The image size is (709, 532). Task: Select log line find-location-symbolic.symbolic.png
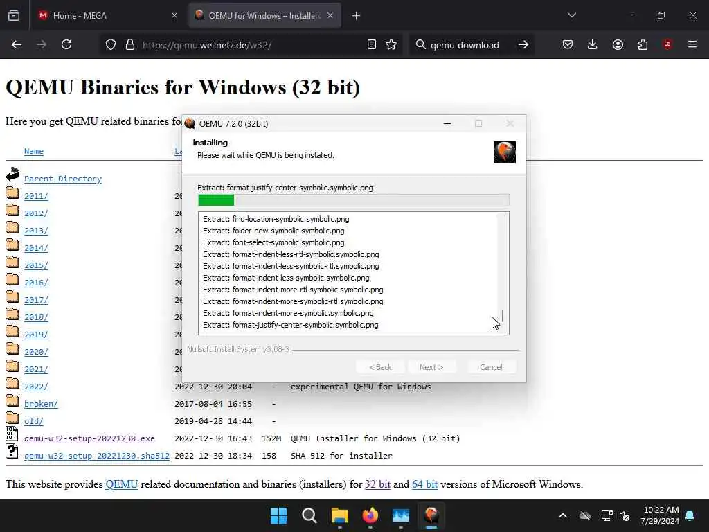click(276, 219)
